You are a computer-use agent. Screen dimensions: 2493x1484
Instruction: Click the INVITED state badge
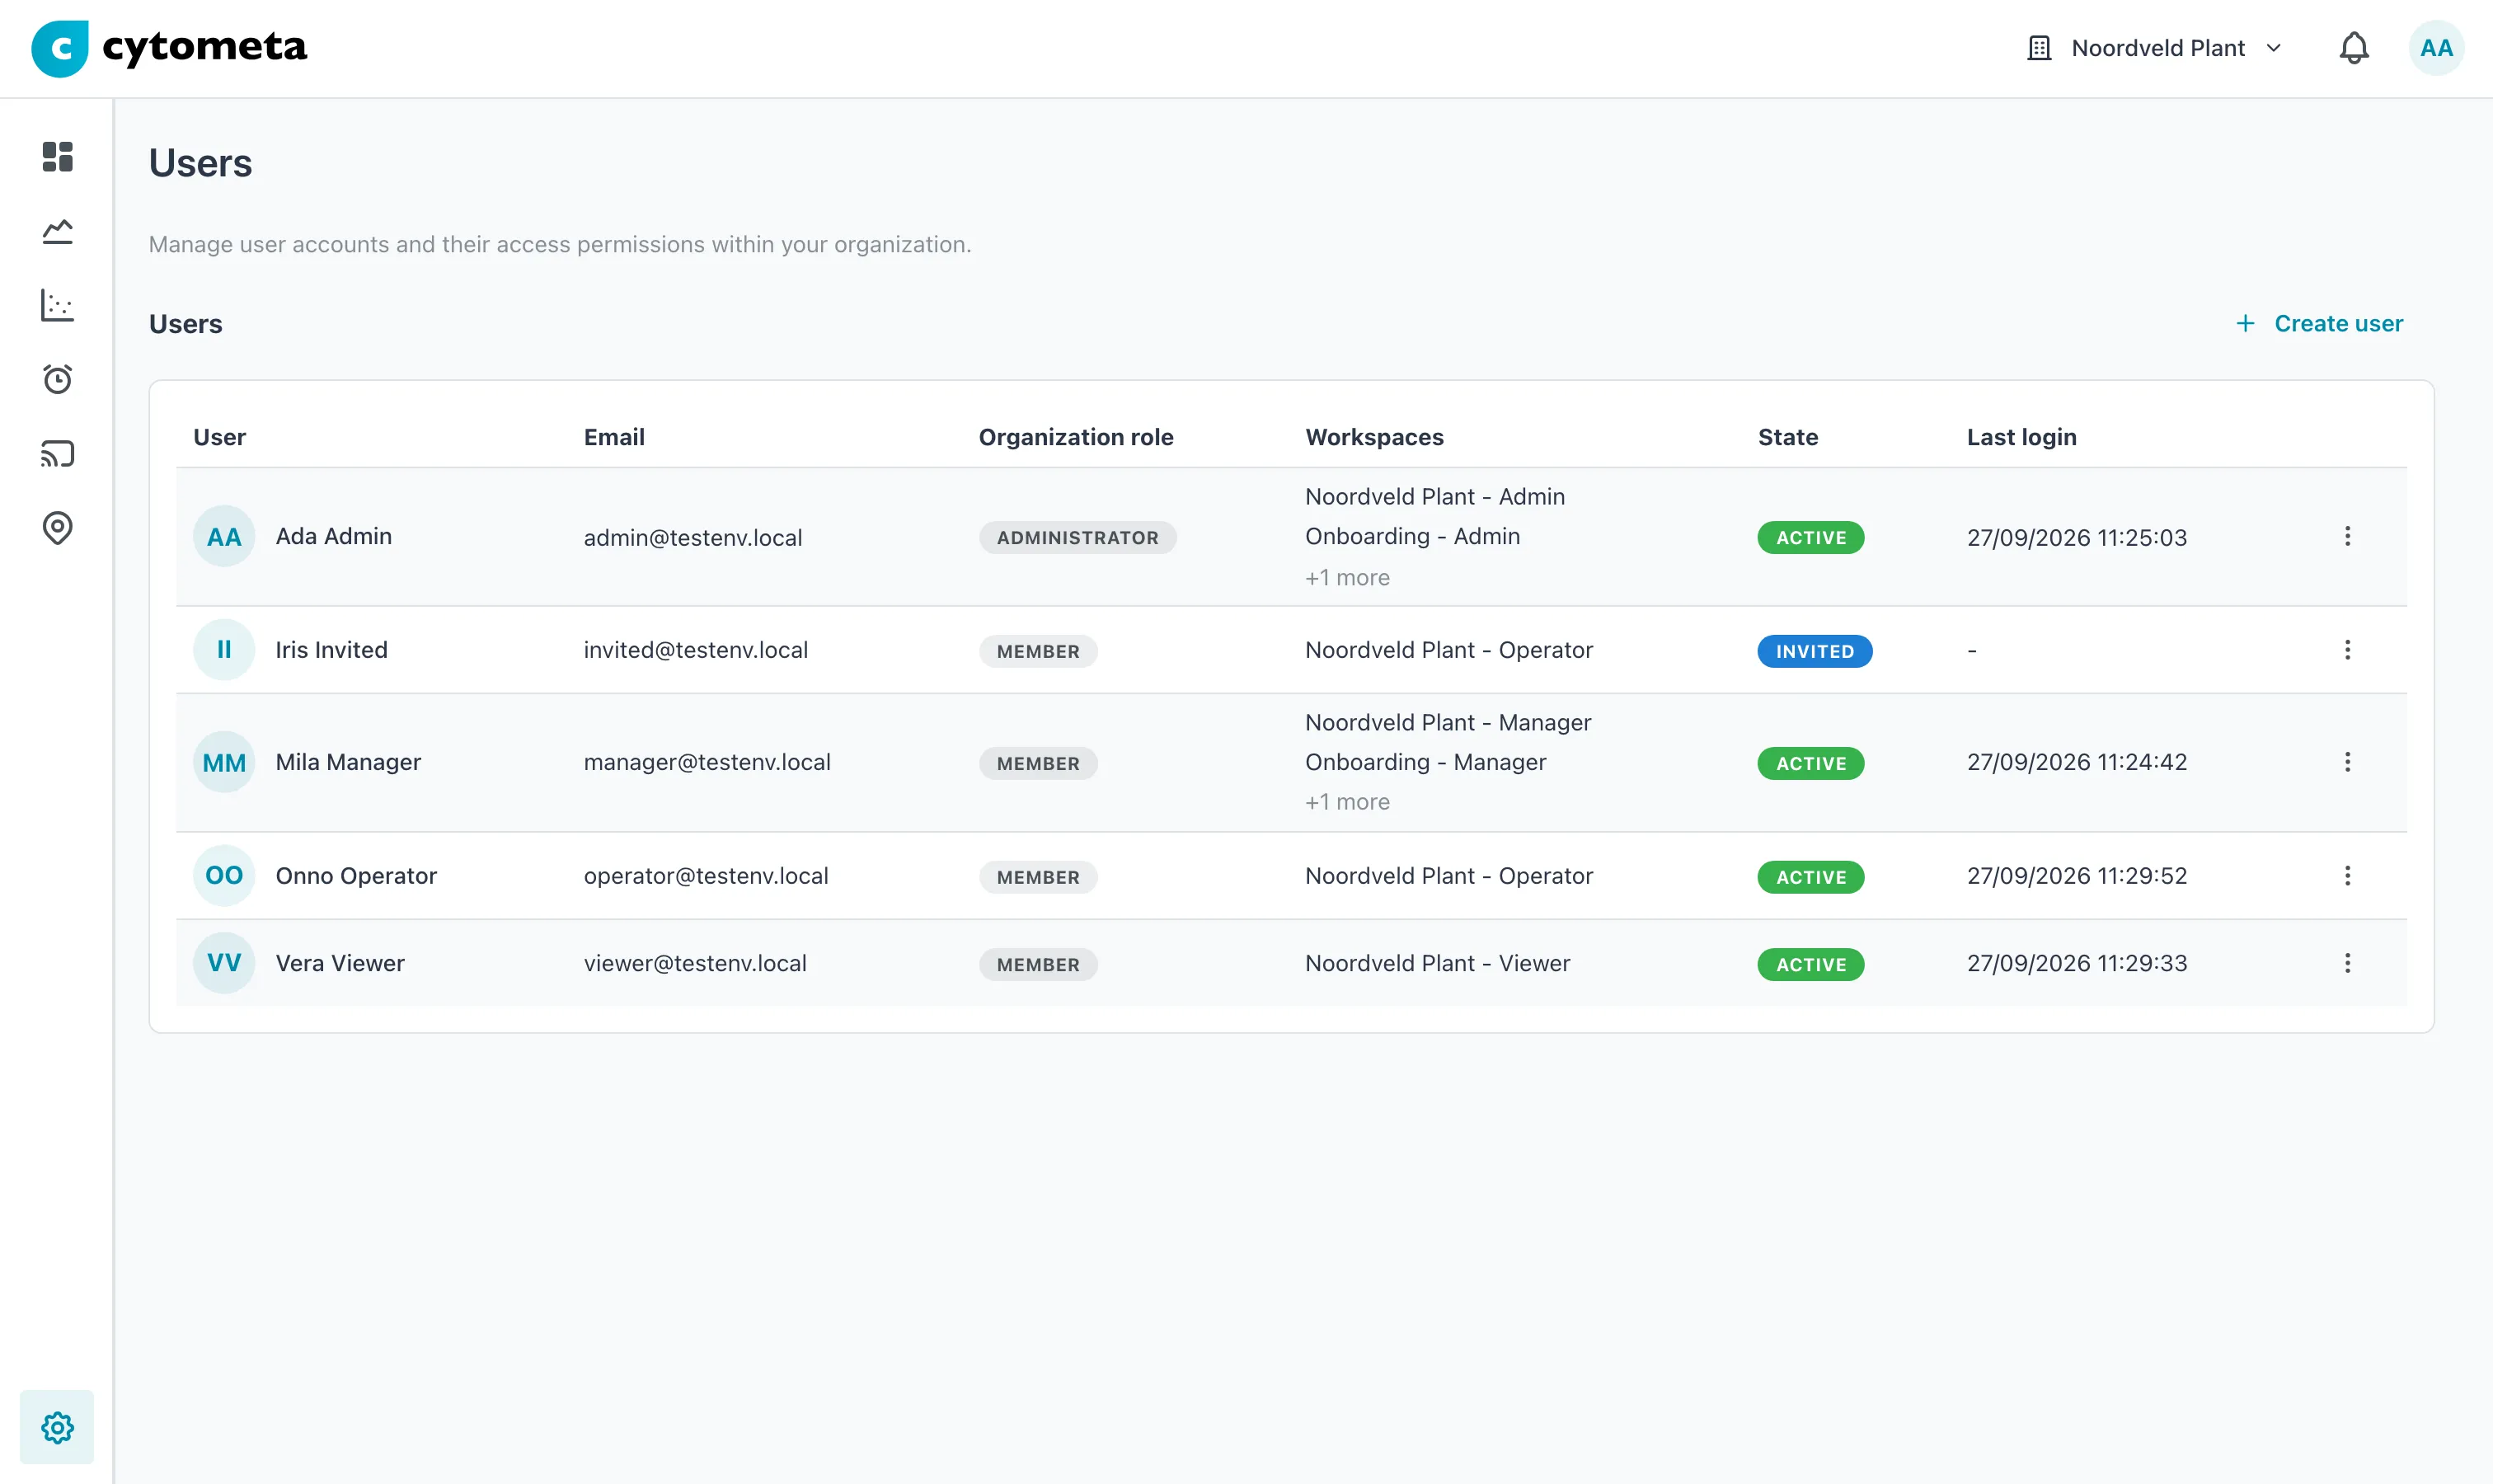point(1814,651)
